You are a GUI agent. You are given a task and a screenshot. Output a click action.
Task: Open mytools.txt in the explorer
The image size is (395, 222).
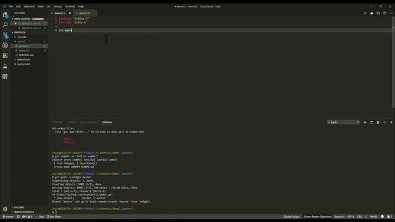coord(29,64)
